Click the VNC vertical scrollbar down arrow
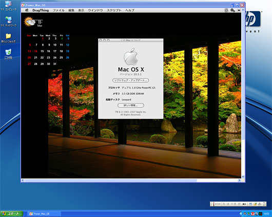Viewport: 272px width, 217px height. click(243, 177)
